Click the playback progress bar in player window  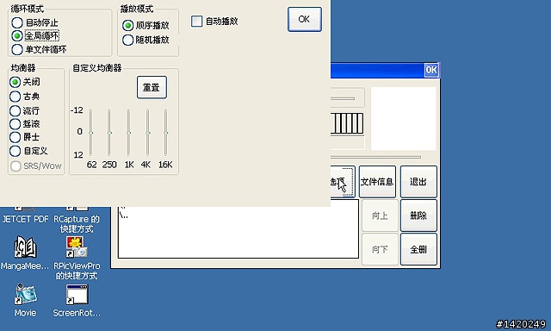(x=375, y=157)
